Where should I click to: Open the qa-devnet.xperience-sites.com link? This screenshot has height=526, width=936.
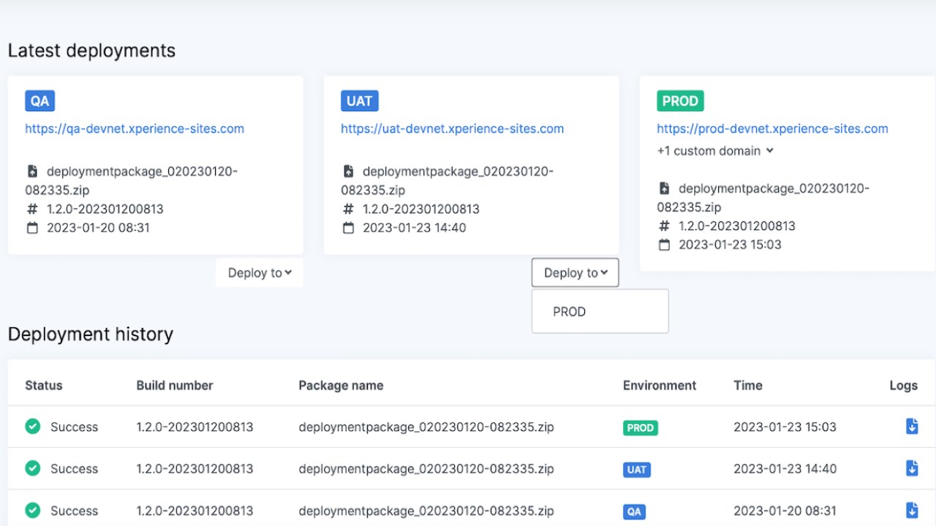click(x=135, y=129)
